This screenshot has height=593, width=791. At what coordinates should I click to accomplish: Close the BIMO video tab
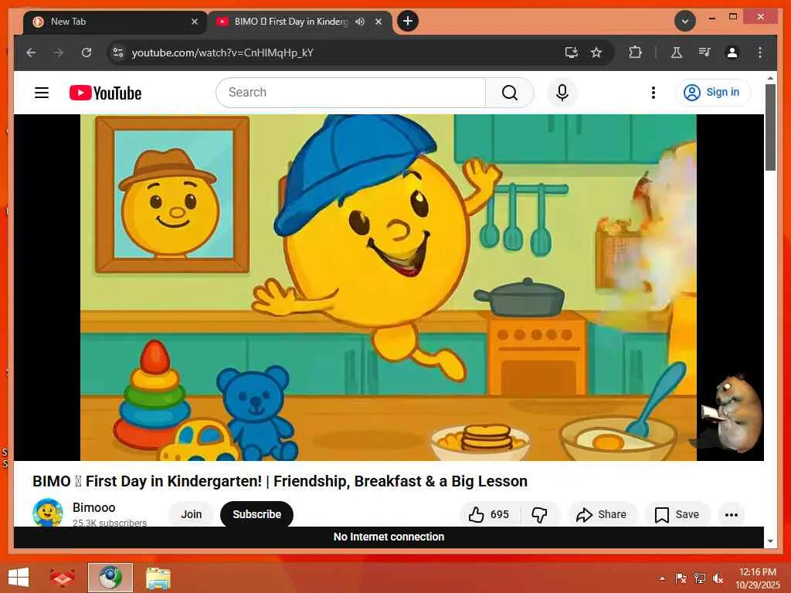pyautogui.click(x=379, y=22)
